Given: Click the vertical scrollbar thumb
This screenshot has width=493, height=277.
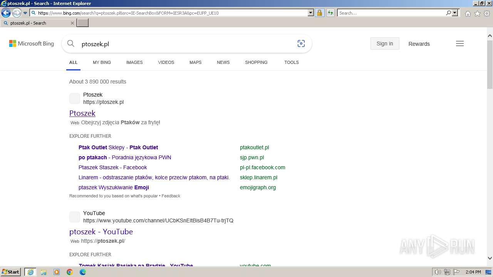Looking at the screenshot, I should [490, 64].
